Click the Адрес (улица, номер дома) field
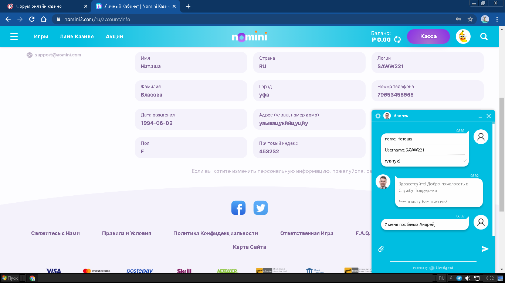The height and width of the screenshot is (283, 505). [309, 119]
